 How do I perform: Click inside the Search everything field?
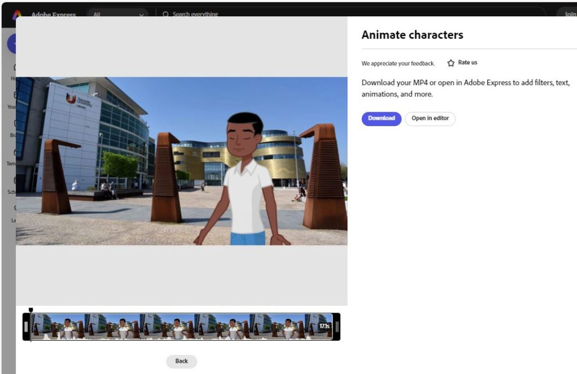coord(197,15)
